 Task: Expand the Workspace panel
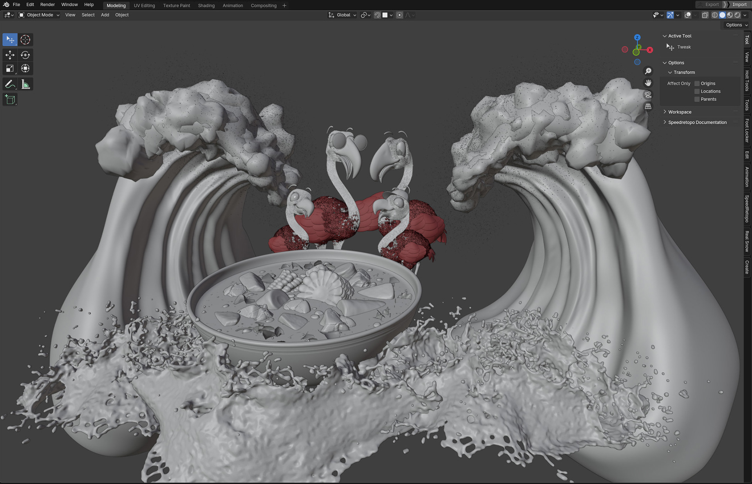pos(680,112)
